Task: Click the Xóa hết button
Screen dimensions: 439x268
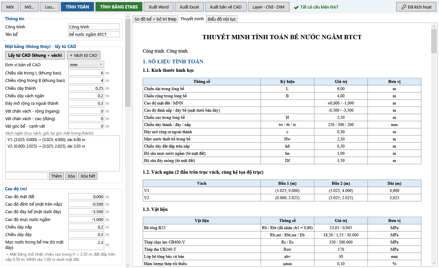Action: pos(88,176)
